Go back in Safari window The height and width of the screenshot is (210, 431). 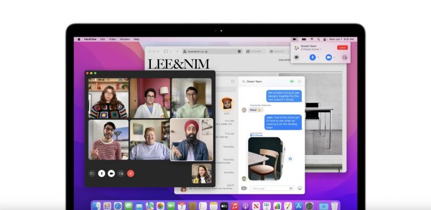point(178,51)
